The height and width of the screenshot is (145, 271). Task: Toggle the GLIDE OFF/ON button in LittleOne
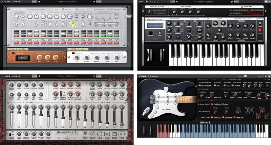click(x=178, y=37)
